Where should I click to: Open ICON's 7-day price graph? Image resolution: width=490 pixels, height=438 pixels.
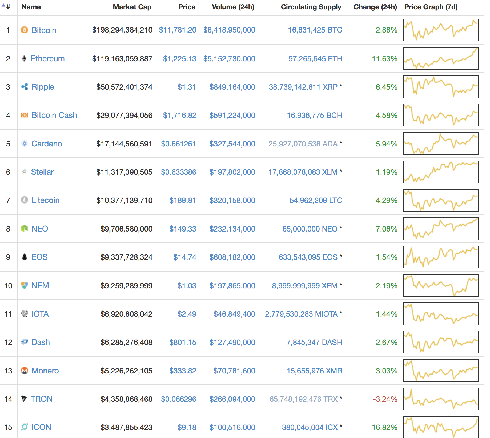point(441,427)
